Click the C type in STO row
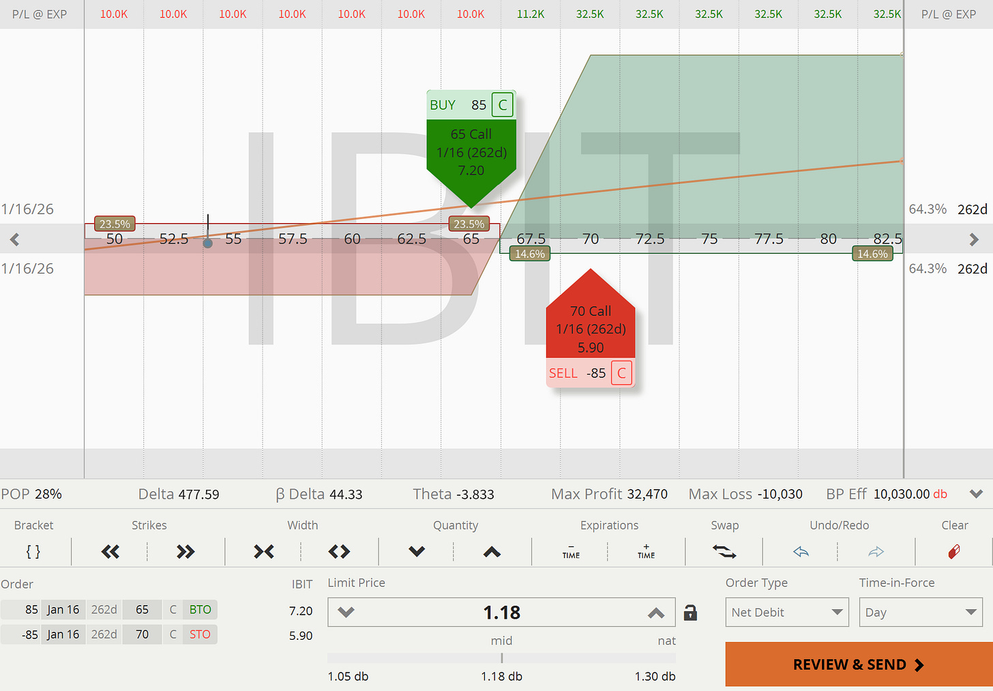The image size is (993, 691). click(173, 634)
